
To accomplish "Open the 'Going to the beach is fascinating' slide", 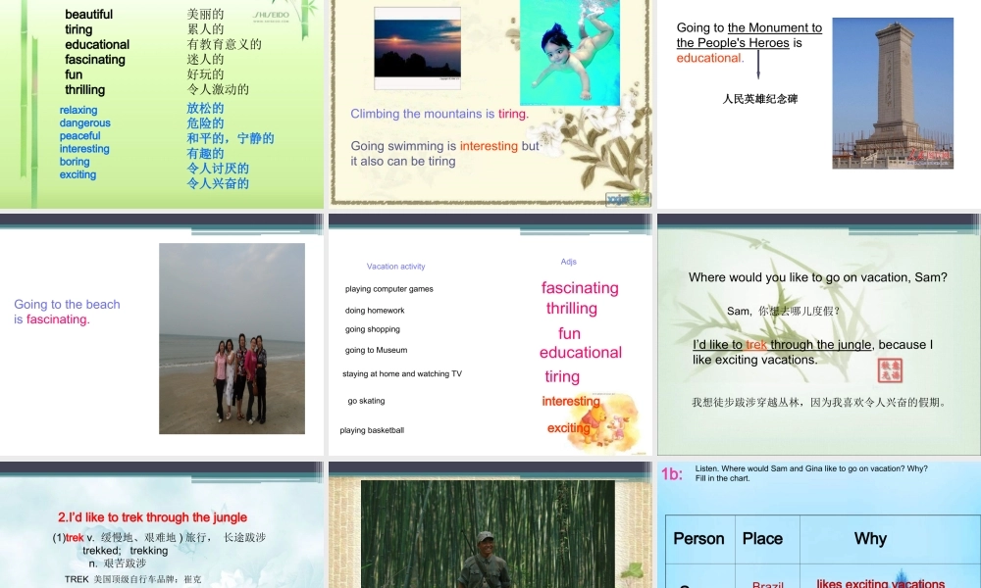I will pyautogui.click(x=162, y=335).
